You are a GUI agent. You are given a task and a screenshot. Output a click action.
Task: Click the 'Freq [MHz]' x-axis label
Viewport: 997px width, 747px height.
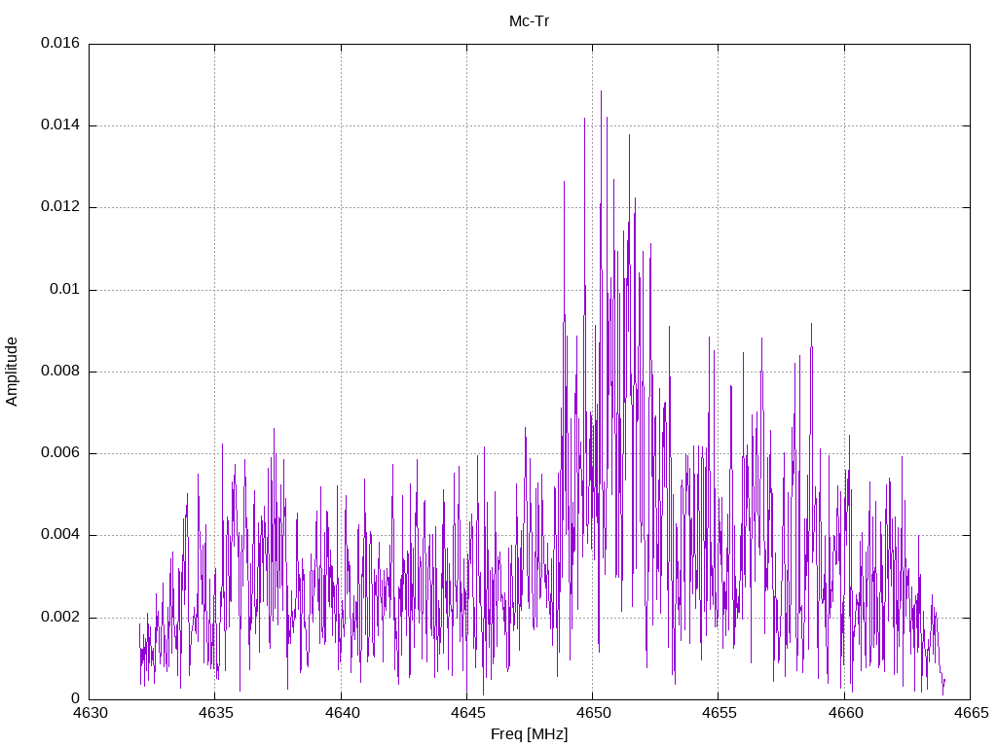[x=529, y=734]
